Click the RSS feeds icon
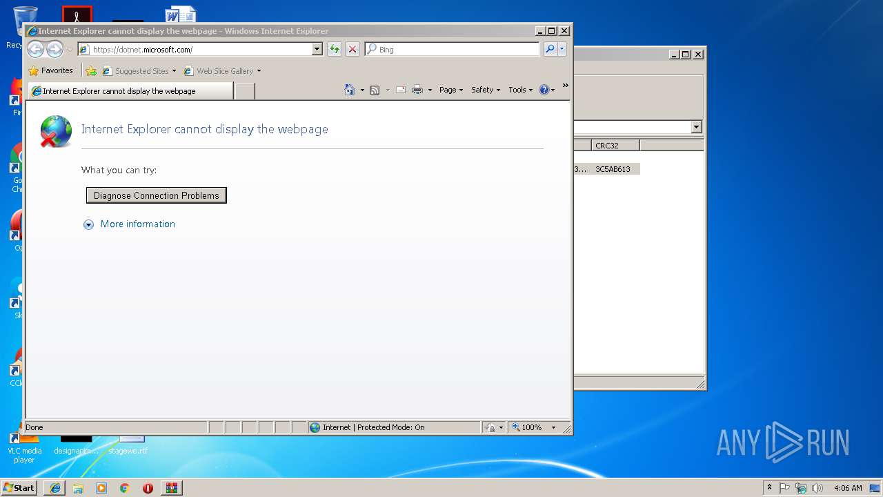This screenshot has height=497, width=883. click(x=375, y=90)
